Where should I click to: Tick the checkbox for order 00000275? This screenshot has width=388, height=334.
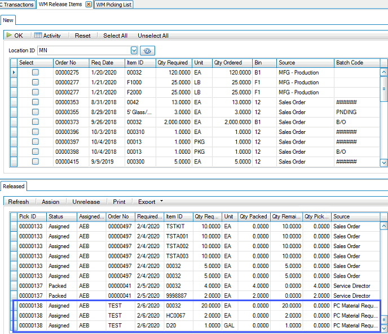coord(36,72)
